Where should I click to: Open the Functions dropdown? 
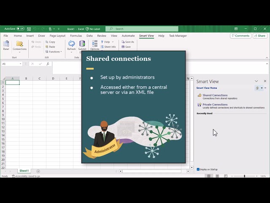(54, 52)
